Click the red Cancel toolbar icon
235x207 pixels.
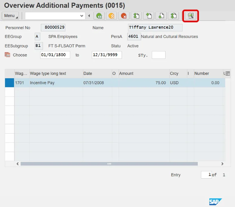coord(123,16)
